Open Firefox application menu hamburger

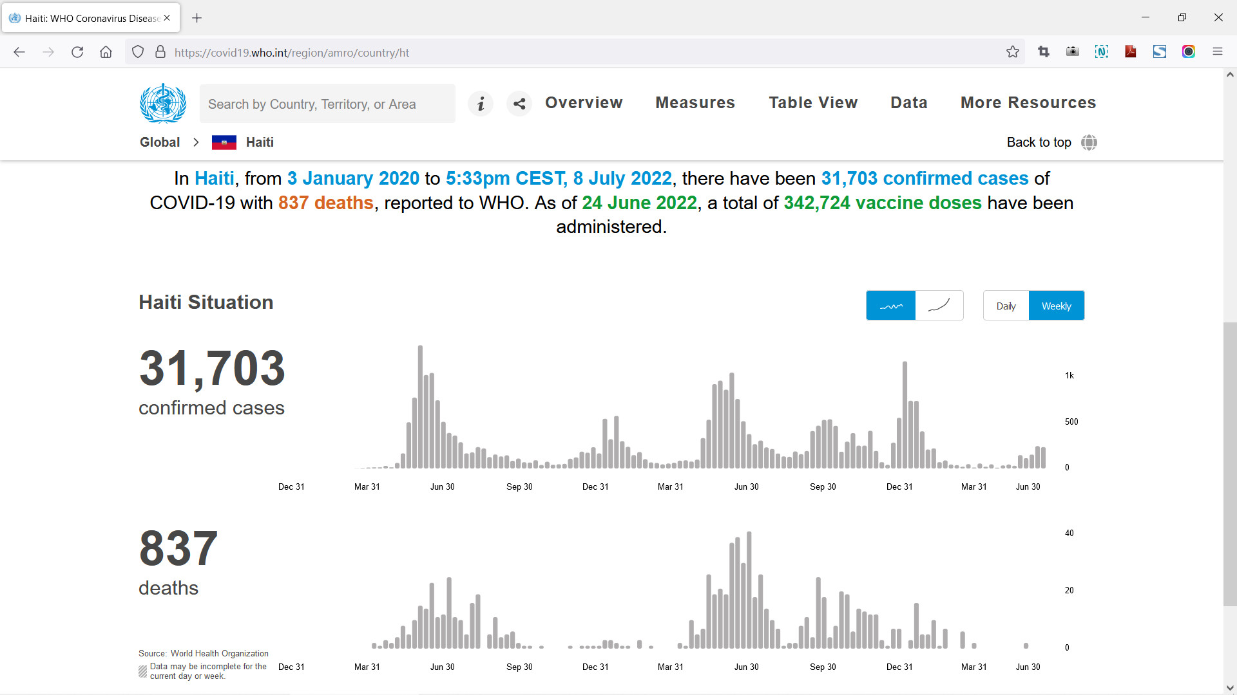[x=1217, y=52]
